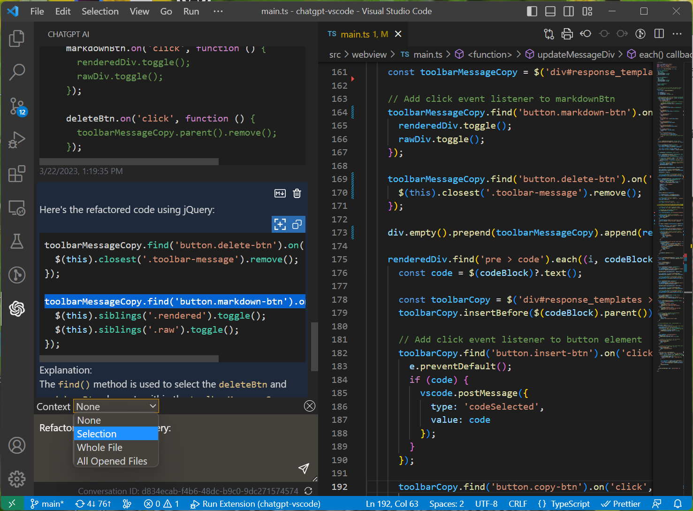Open the Git Graph circle icon view
The image size is (693, 511).
tap(17, 275)
